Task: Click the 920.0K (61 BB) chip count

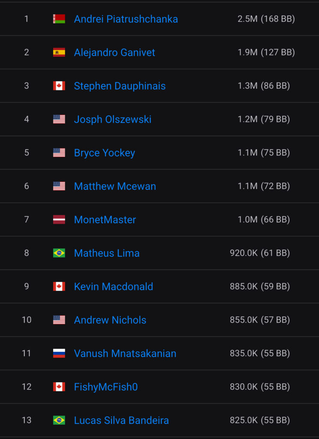Action: tap(259, 253)
